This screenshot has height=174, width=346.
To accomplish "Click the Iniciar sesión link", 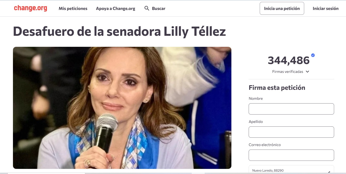I will tap(326, 8).
